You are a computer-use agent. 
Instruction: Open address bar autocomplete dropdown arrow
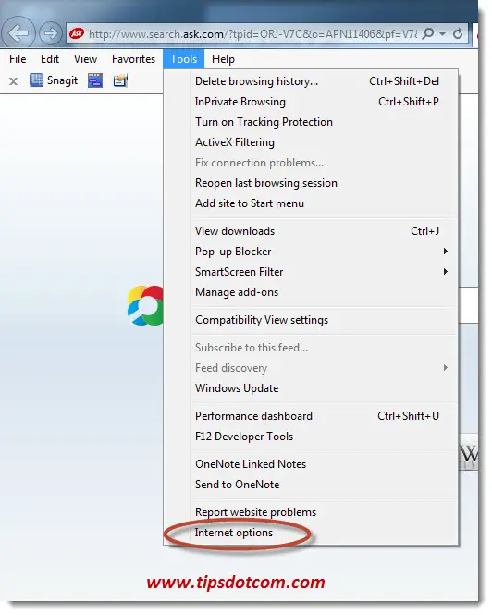(443, 34)
